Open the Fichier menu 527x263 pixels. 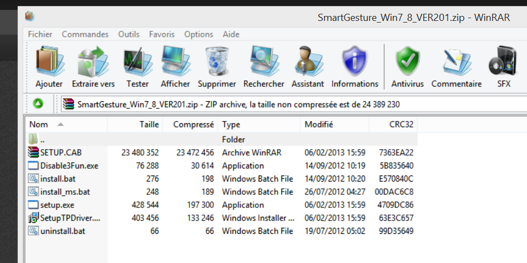point(40,34)
